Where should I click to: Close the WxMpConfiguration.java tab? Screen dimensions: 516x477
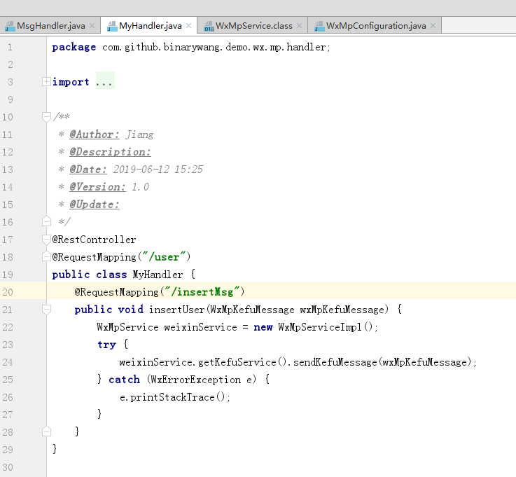click(x=433, y=26)
